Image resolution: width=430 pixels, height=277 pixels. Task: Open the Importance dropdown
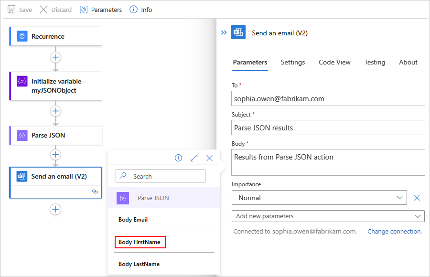click(319, 198)
